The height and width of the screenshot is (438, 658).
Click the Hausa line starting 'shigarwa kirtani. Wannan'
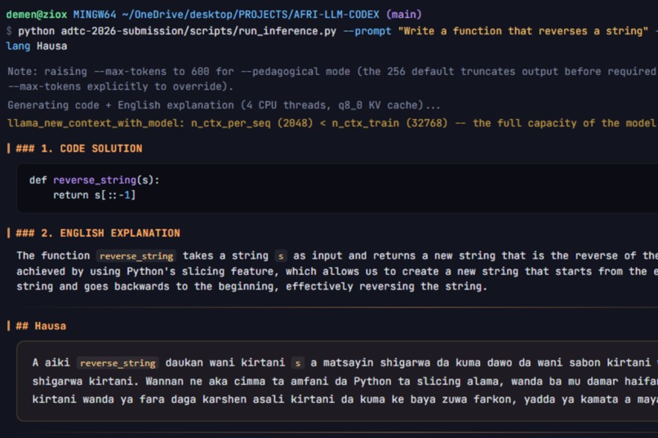click(345, 382)
